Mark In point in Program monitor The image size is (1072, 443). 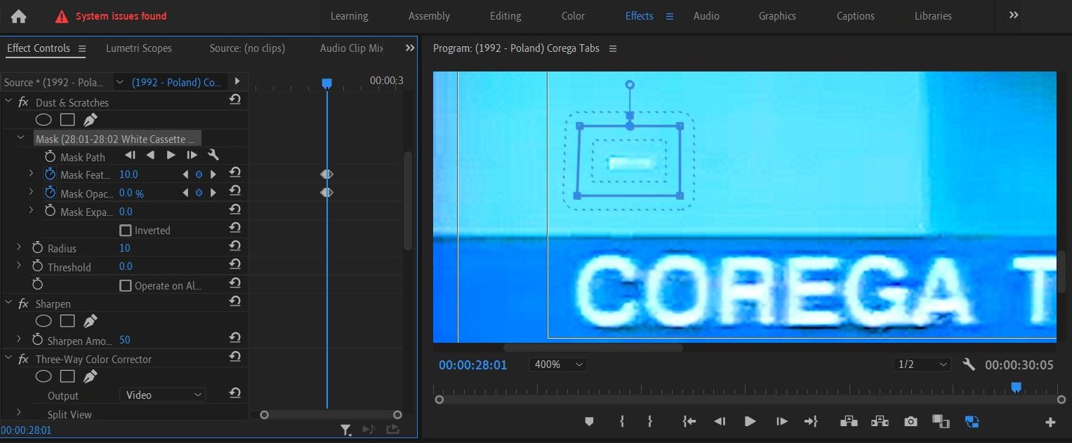pos(622,421)
